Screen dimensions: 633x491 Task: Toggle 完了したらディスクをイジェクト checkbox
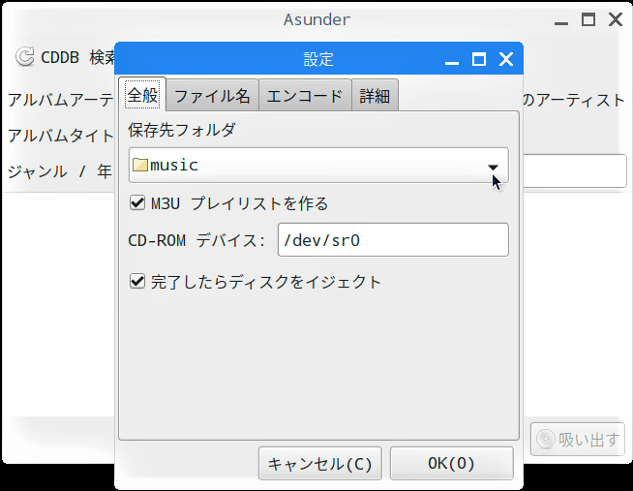tap(137, 281)
